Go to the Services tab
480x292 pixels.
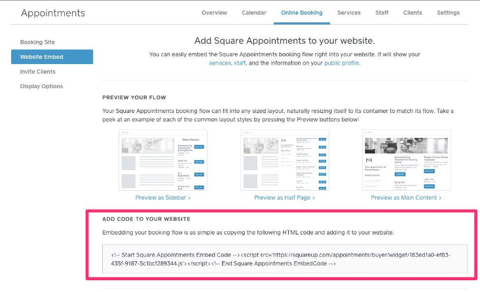349,12
